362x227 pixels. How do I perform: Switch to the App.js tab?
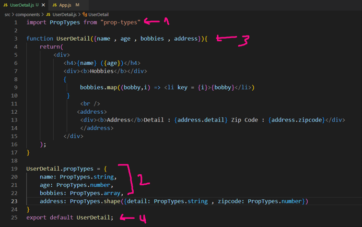(x=65, y=5)
